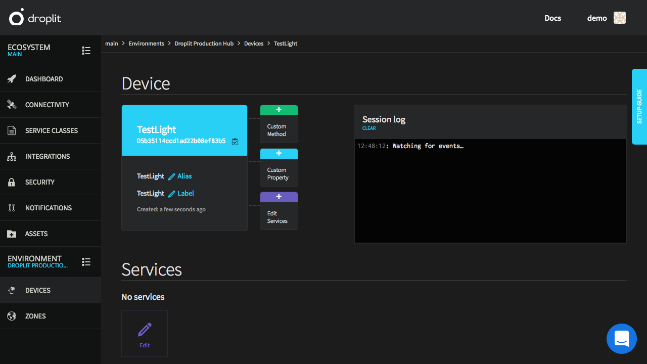Click the Service Classes document icon
Viewport: 647px width, 364px height.
(12, 130)
